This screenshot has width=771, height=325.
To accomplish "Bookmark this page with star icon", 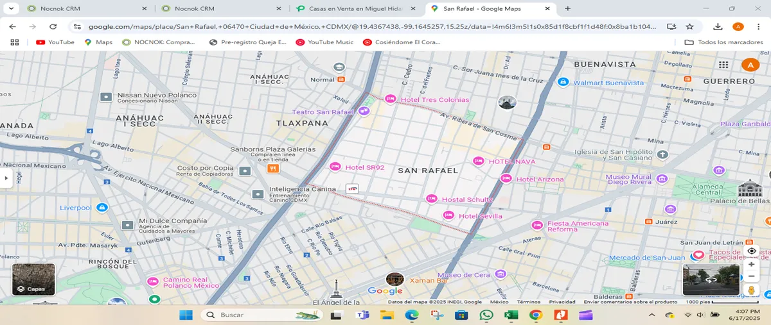I will 689,26.
